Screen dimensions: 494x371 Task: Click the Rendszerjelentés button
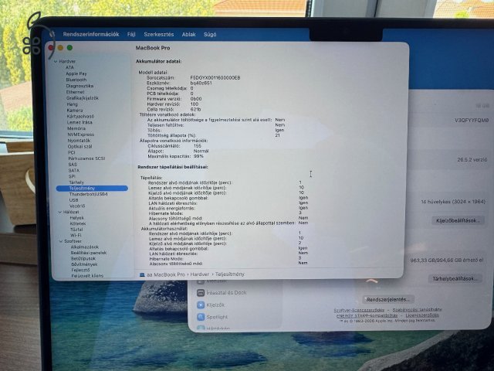pyautogui.click(x=388, y=299)
